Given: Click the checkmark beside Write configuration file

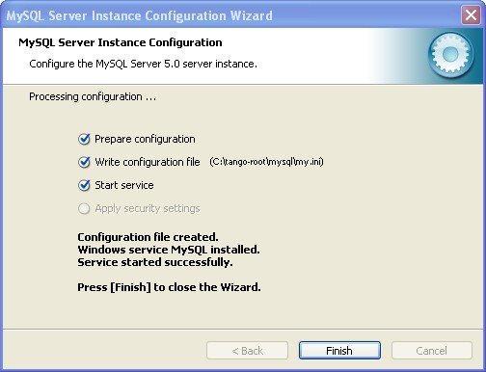Looking at the screenshot, I should pyautogui.click(x=84, y=162).
